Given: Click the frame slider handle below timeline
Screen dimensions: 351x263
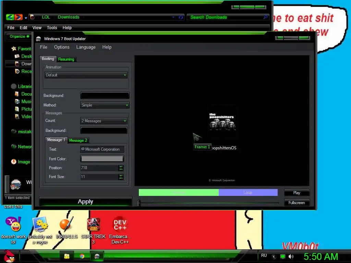Looking at the screenshot, I should [139, 203].
